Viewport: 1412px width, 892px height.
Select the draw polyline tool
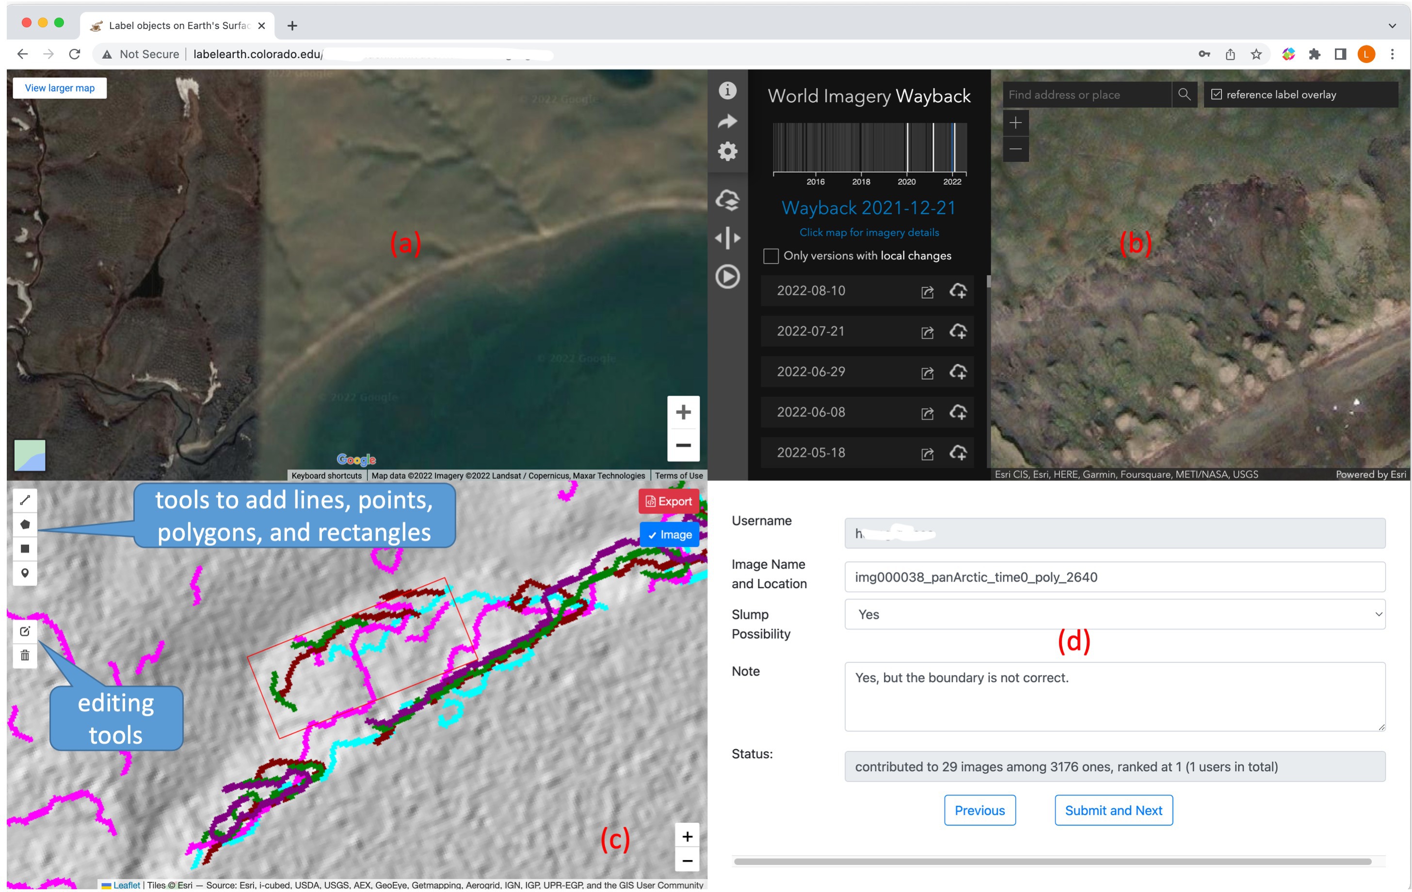click(x=25, y=500)
